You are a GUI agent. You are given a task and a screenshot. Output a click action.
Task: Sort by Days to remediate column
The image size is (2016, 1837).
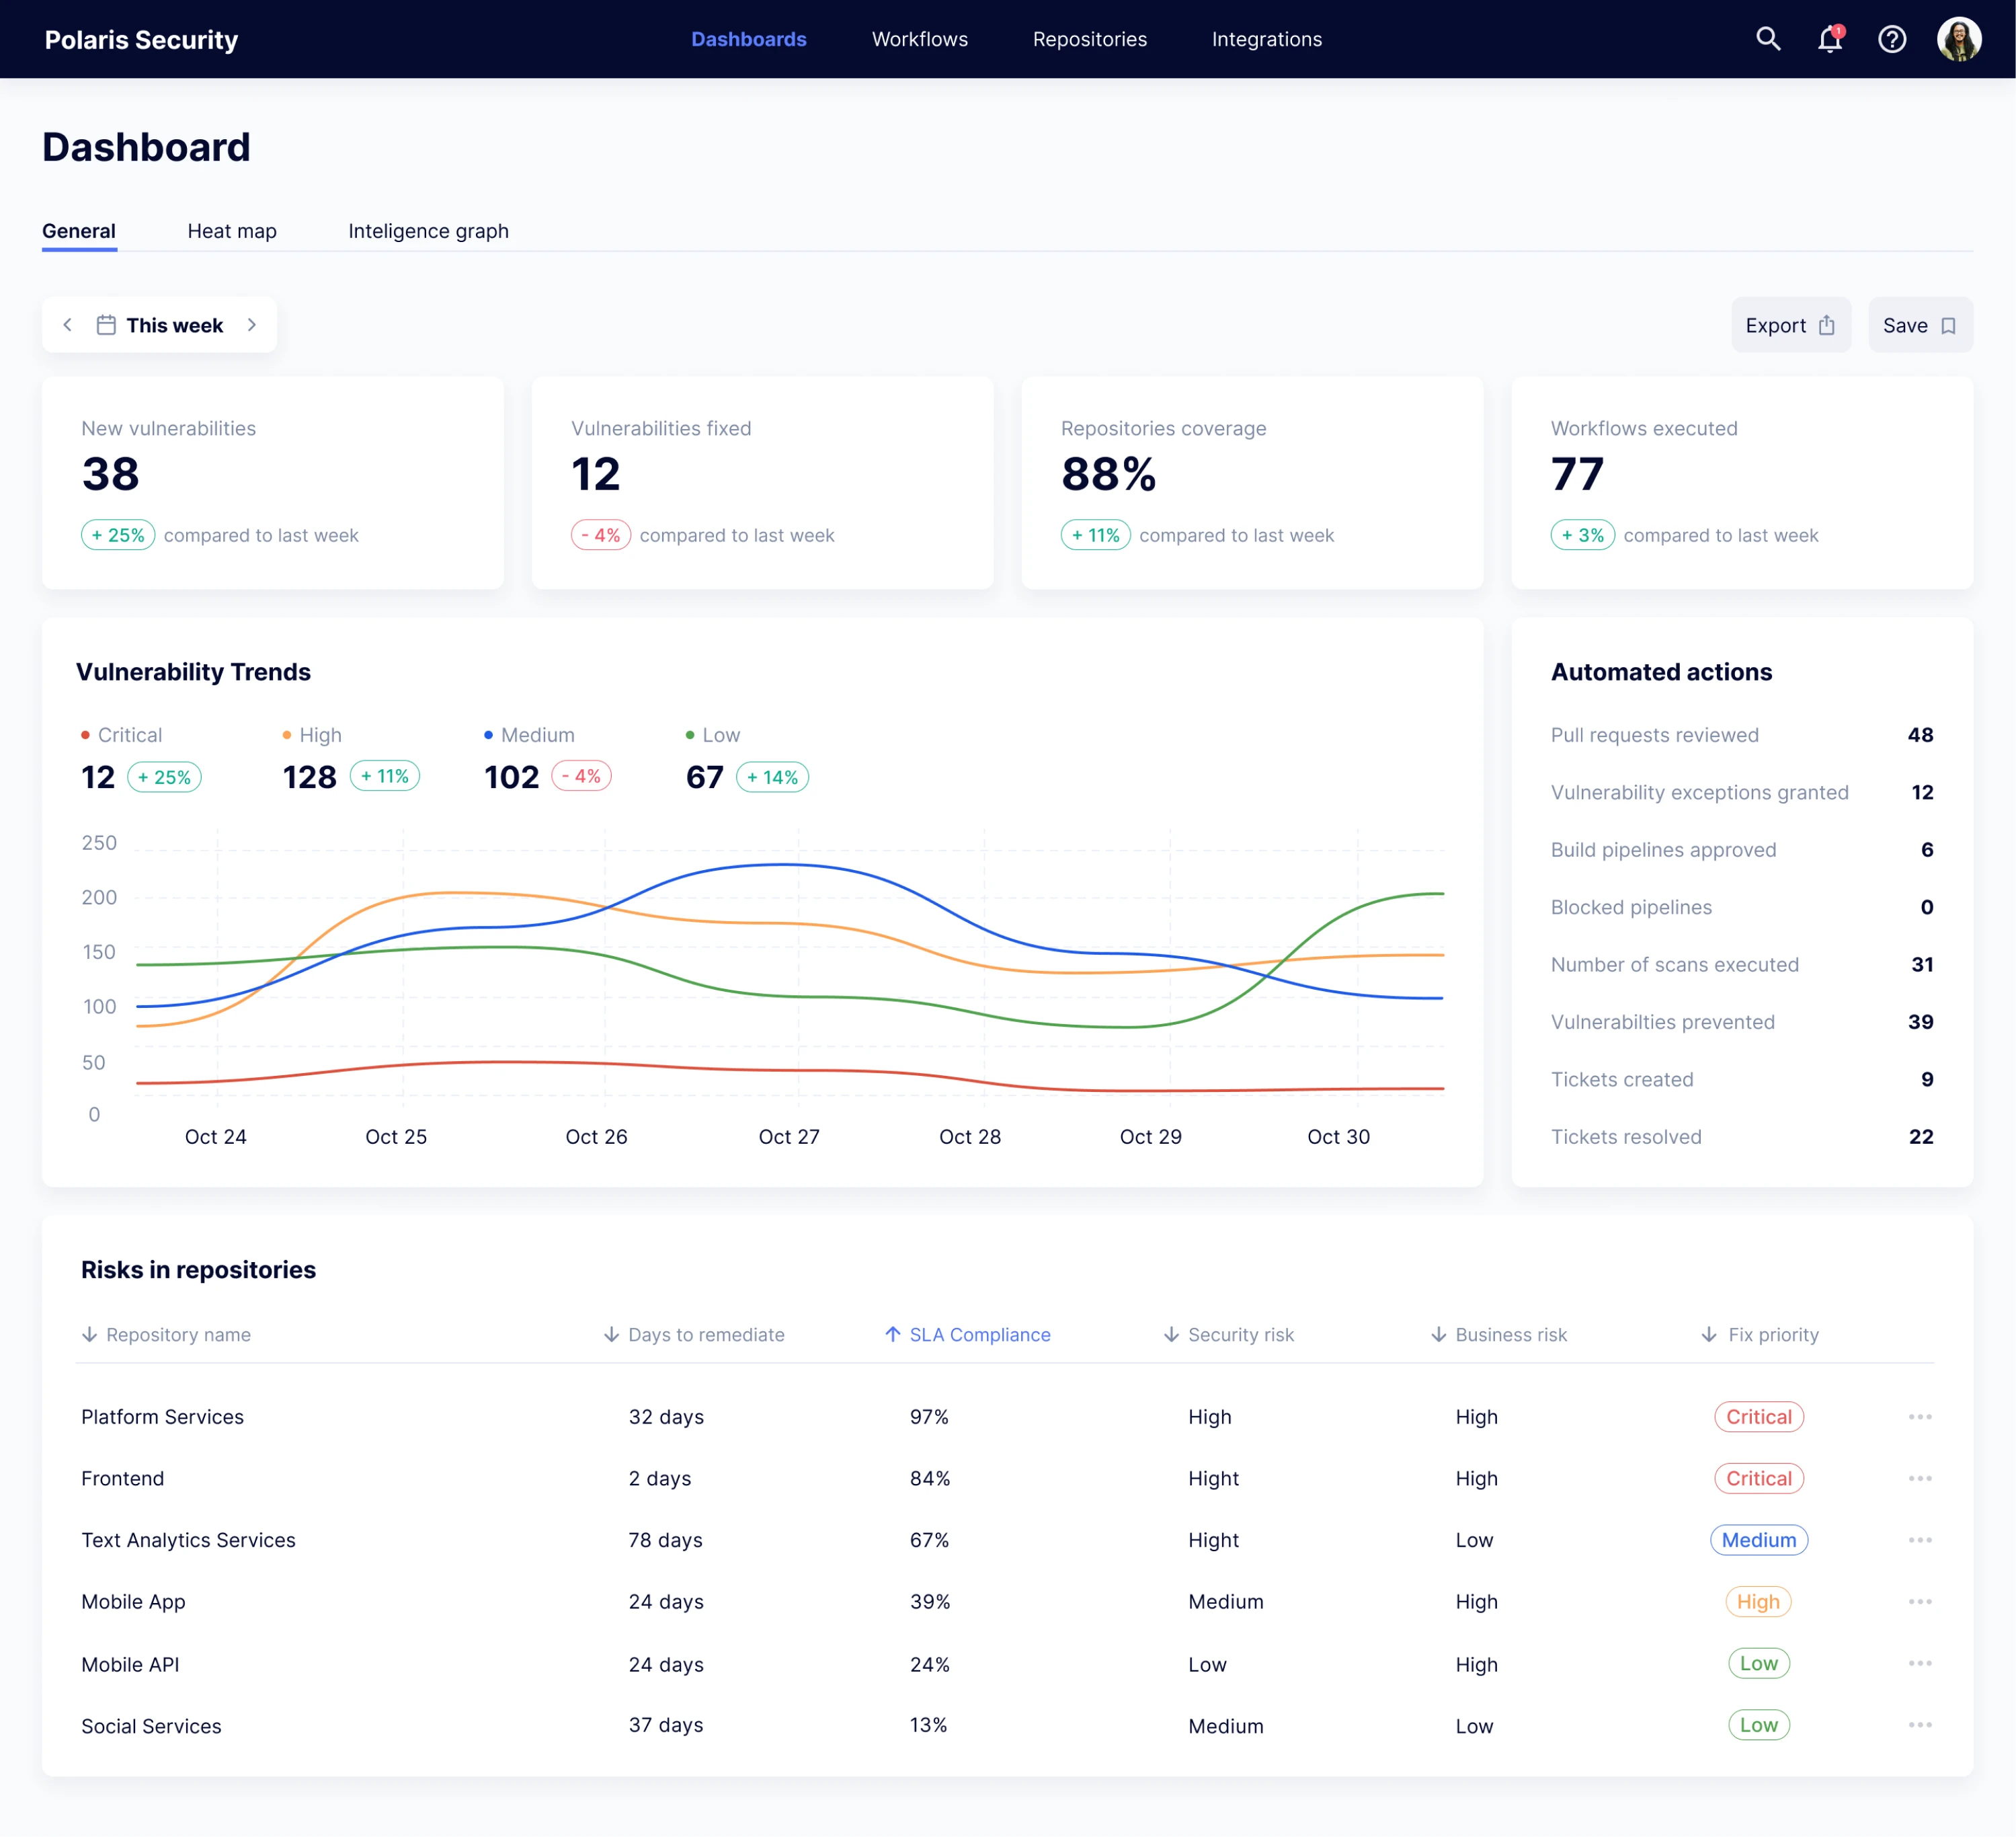pos(694,1335)
